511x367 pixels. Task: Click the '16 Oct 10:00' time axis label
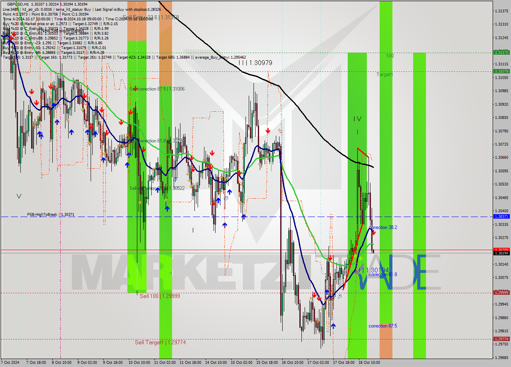293,363
